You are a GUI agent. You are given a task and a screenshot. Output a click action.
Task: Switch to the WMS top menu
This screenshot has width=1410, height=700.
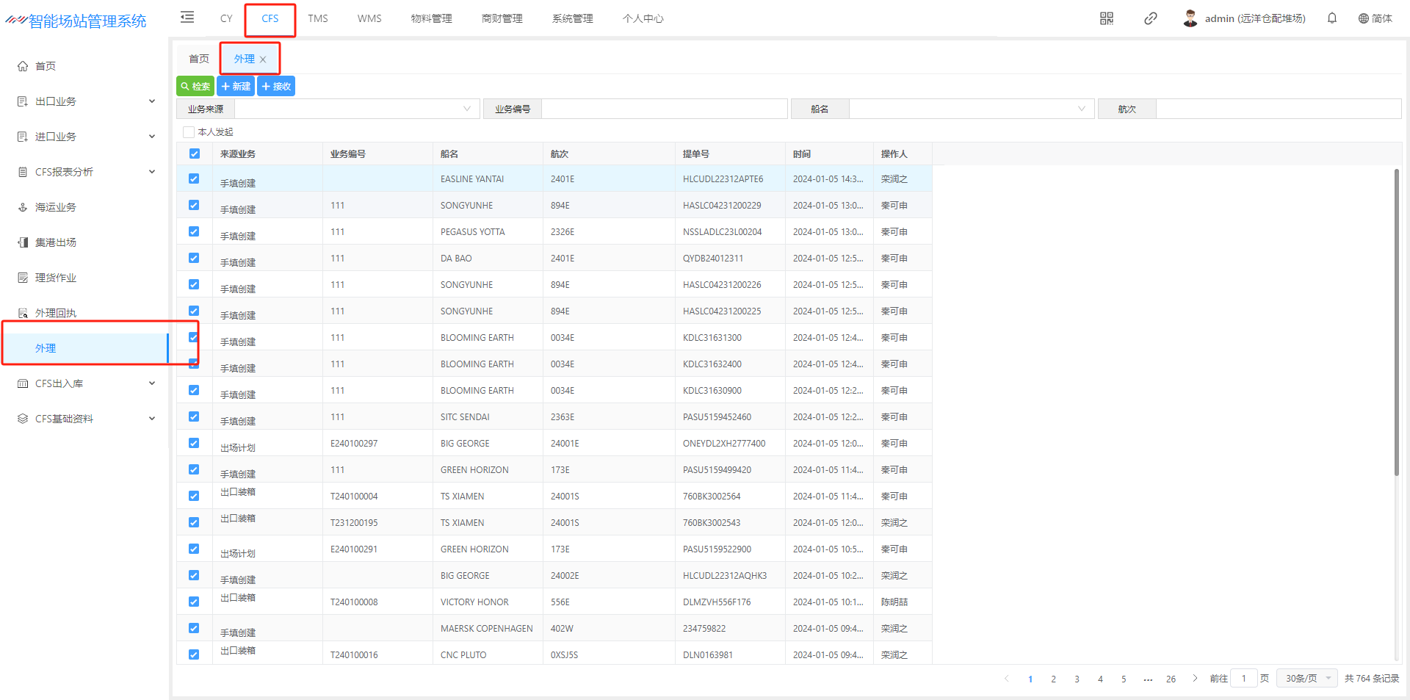click(369, 18)
